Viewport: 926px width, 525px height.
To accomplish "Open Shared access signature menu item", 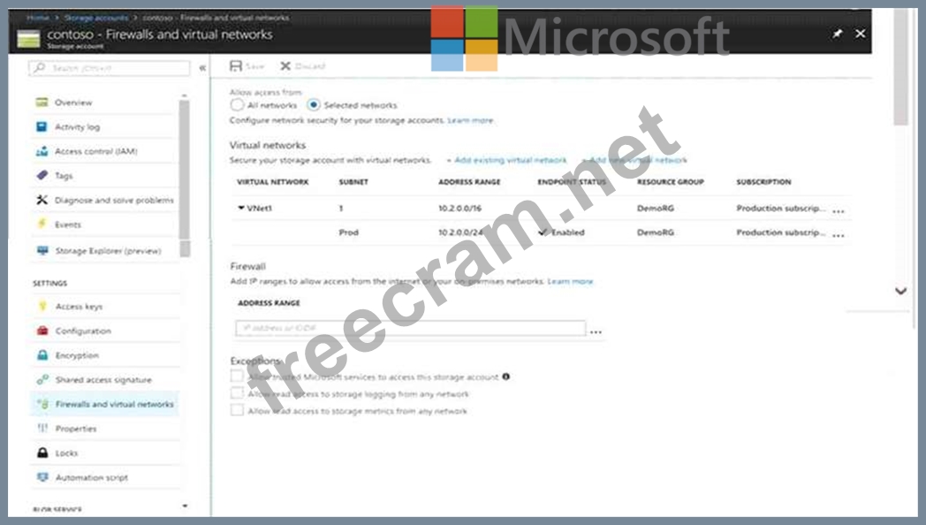I will click(x=105, y=379).
